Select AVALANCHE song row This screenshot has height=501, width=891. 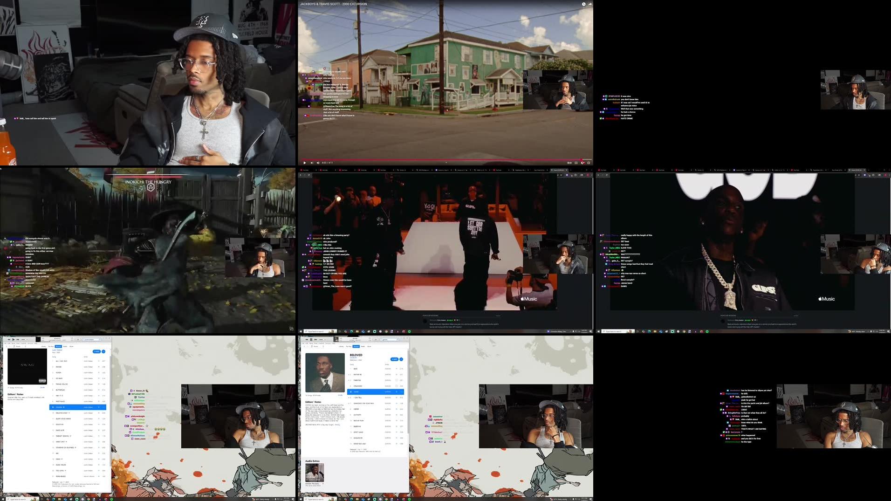[376, 438]
